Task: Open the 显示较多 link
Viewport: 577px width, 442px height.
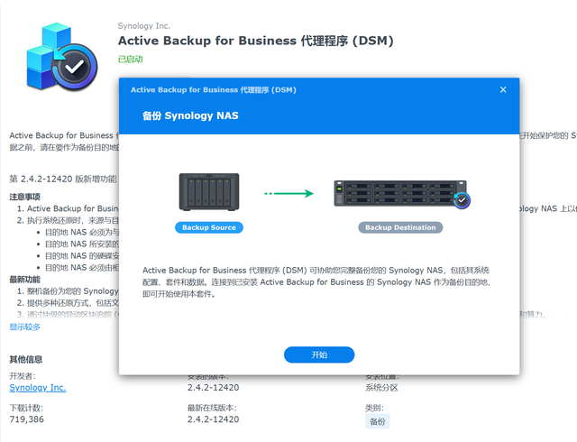Action: 24,327
